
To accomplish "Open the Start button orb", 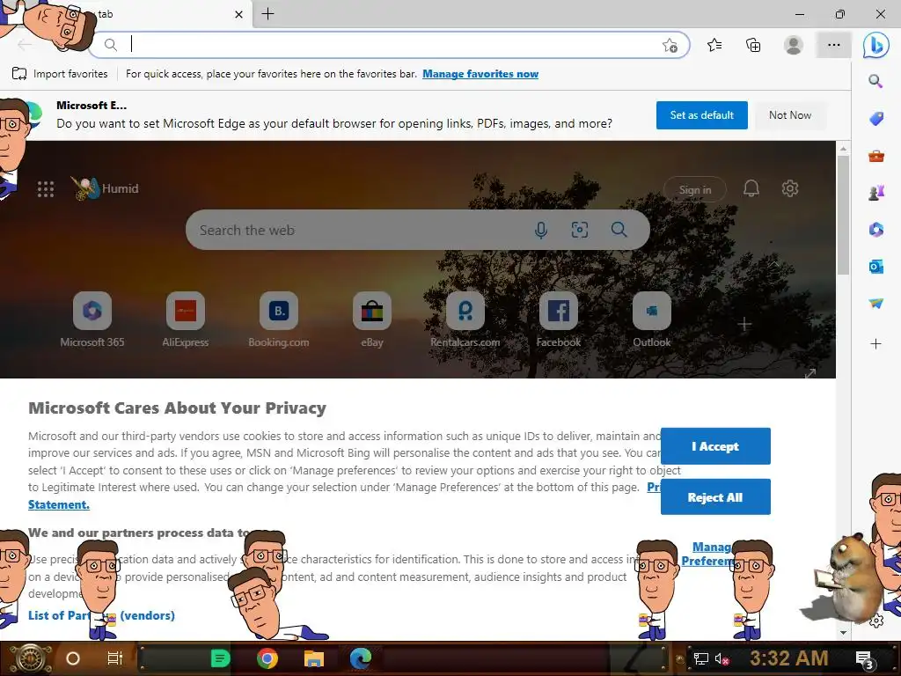I will coord(30,658).
